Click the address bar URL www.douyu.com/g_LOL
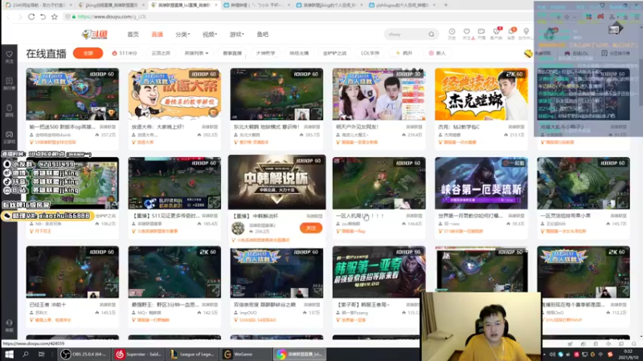This screenshot has width=643, height=361. click(x=112, y=17)
